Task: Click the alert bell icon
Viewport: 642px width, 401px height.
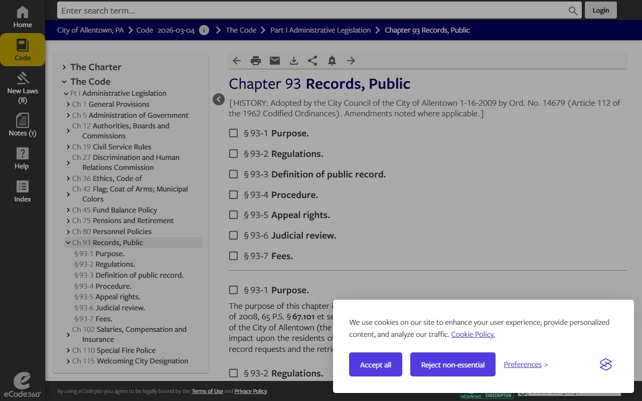Action: coord(332,61)
